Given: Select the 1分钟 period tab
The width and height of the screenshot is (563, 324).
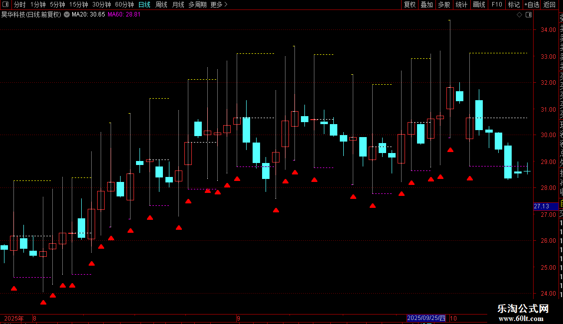Looking at the screenshot, I should 38,4.
